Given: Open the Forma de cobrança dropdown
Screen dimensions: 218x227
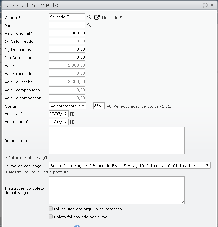Looking at the screenshot, I should pos(129,165).
